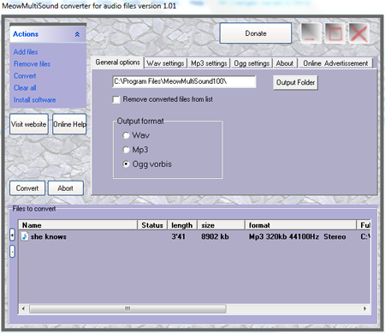The width and height of the screenshot is (385, 333).
Task: Open Online Help
Action: 69,124
